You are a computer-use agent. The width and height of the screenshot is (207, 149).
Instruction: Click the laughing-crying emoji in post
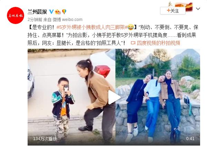[x=131, y=27]
